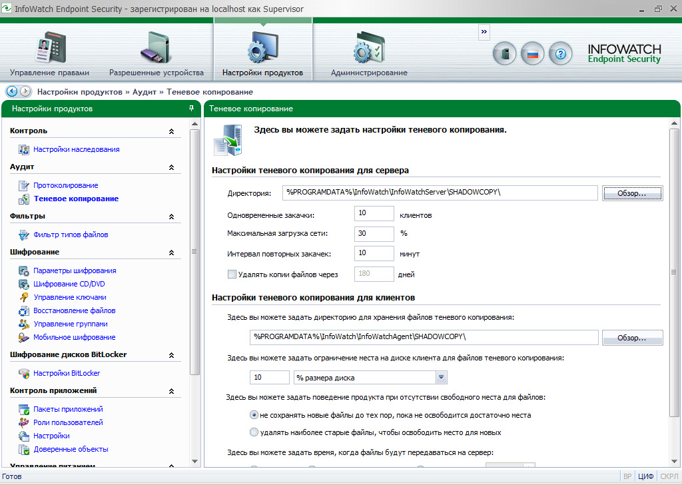Open the Восстановление файлов link
This screenshot has width=682, height=485.
pyautogui.click(x=75, y=310)
